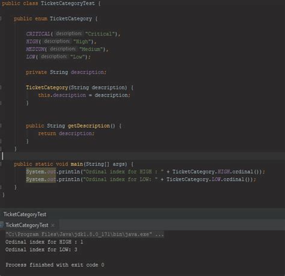Screen dimensions: 285x276
Task: Click the "Medium" string literal
Action: (91, 49)
